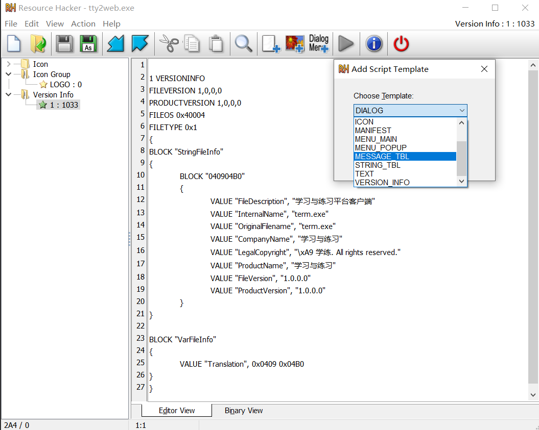
Task: Click the editor scrollbar up arrow
Action: point(533,65)
